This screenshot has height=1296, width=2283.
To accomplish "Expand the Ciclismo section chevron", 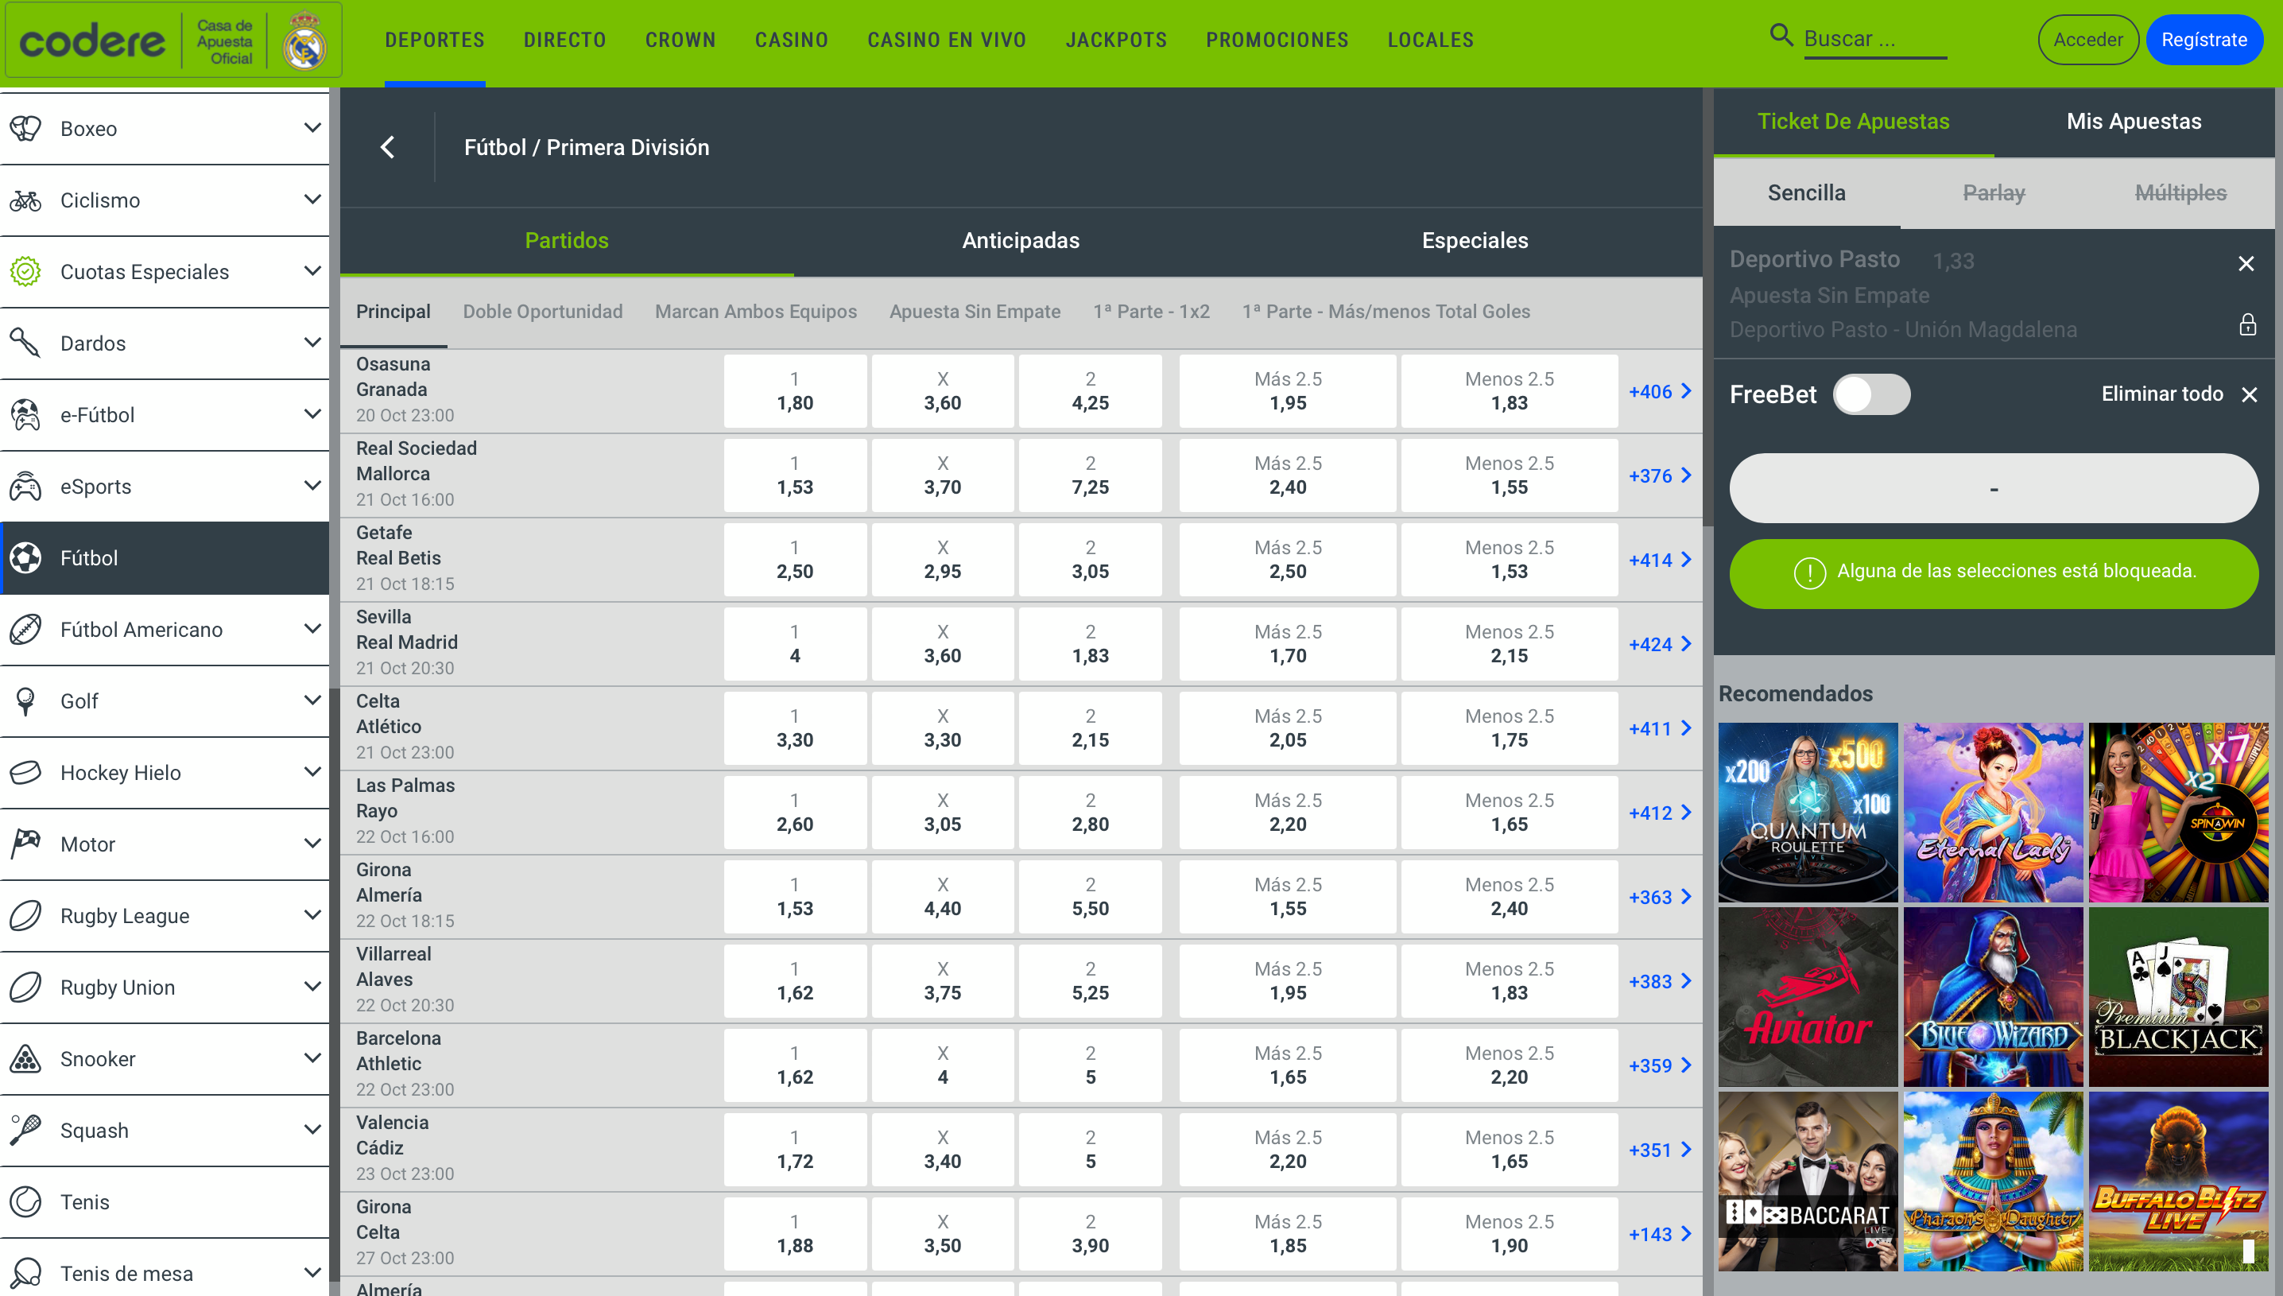I will click(312, 200).
